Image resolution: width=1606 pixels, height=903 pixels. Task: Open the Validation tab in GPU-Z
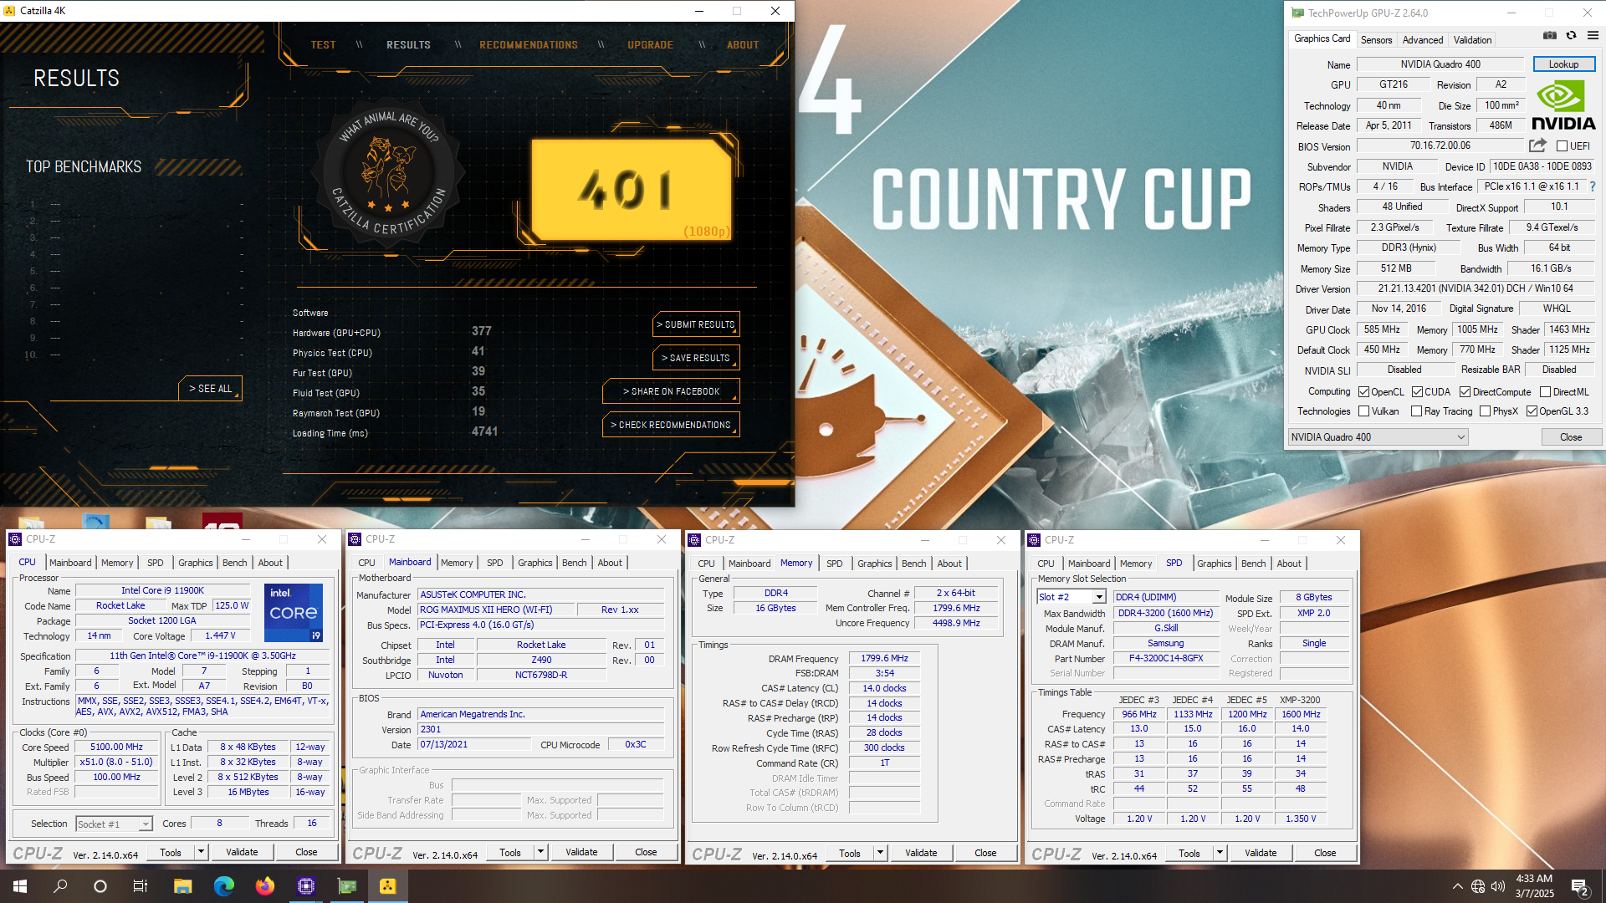pos(1472,39)
